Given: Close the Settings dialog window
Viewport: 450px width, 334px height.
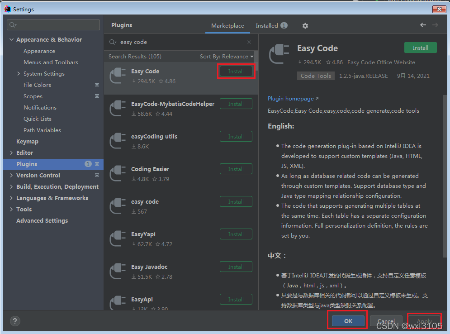Looking at the screenshot, I should [439, 9].
